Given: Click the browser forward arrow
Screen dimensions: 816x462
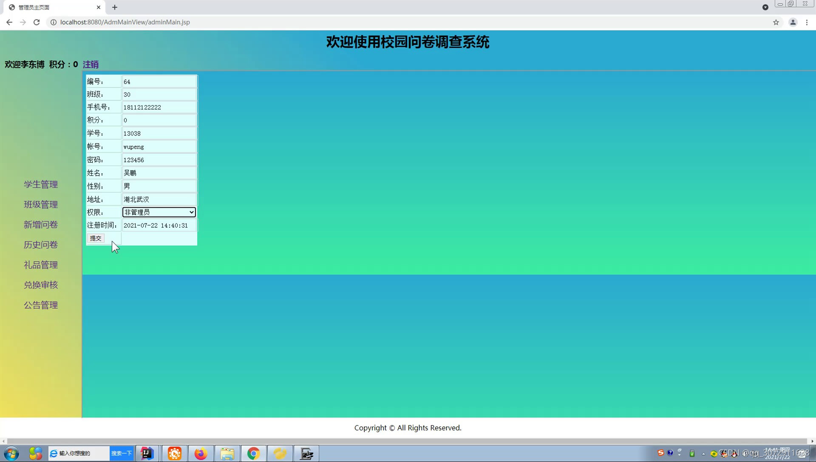Looking at the screenshot, I should pyautogui.click(x=23, y=22).
